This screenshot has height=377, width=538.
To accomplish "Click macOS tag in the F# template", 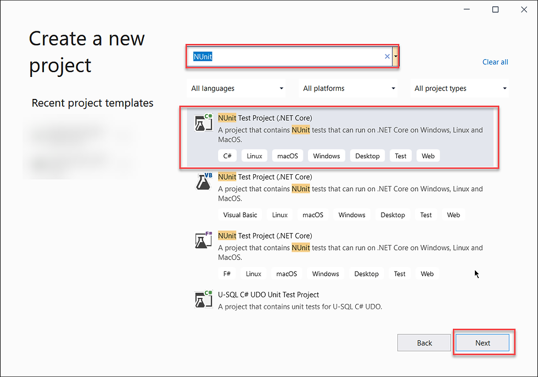I will pos(287,274).
